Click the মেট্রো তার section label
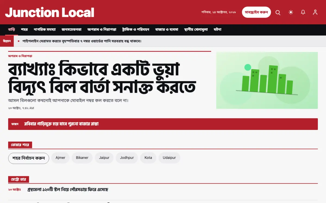Screen dimensions: 326x203 click(18, 179)
